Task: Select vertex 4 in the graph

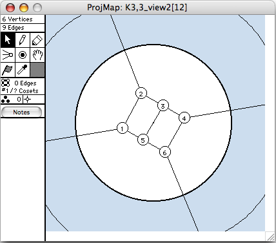Action: 184,118
